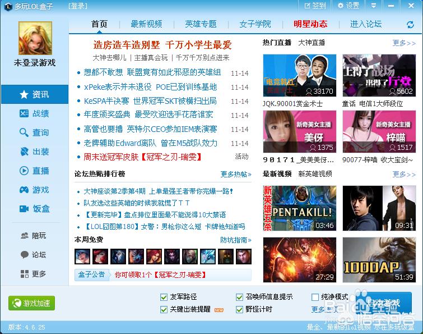Open news about xPeke 并未退役
Viewport: 423px width, 334px height.
coord(150,87)
